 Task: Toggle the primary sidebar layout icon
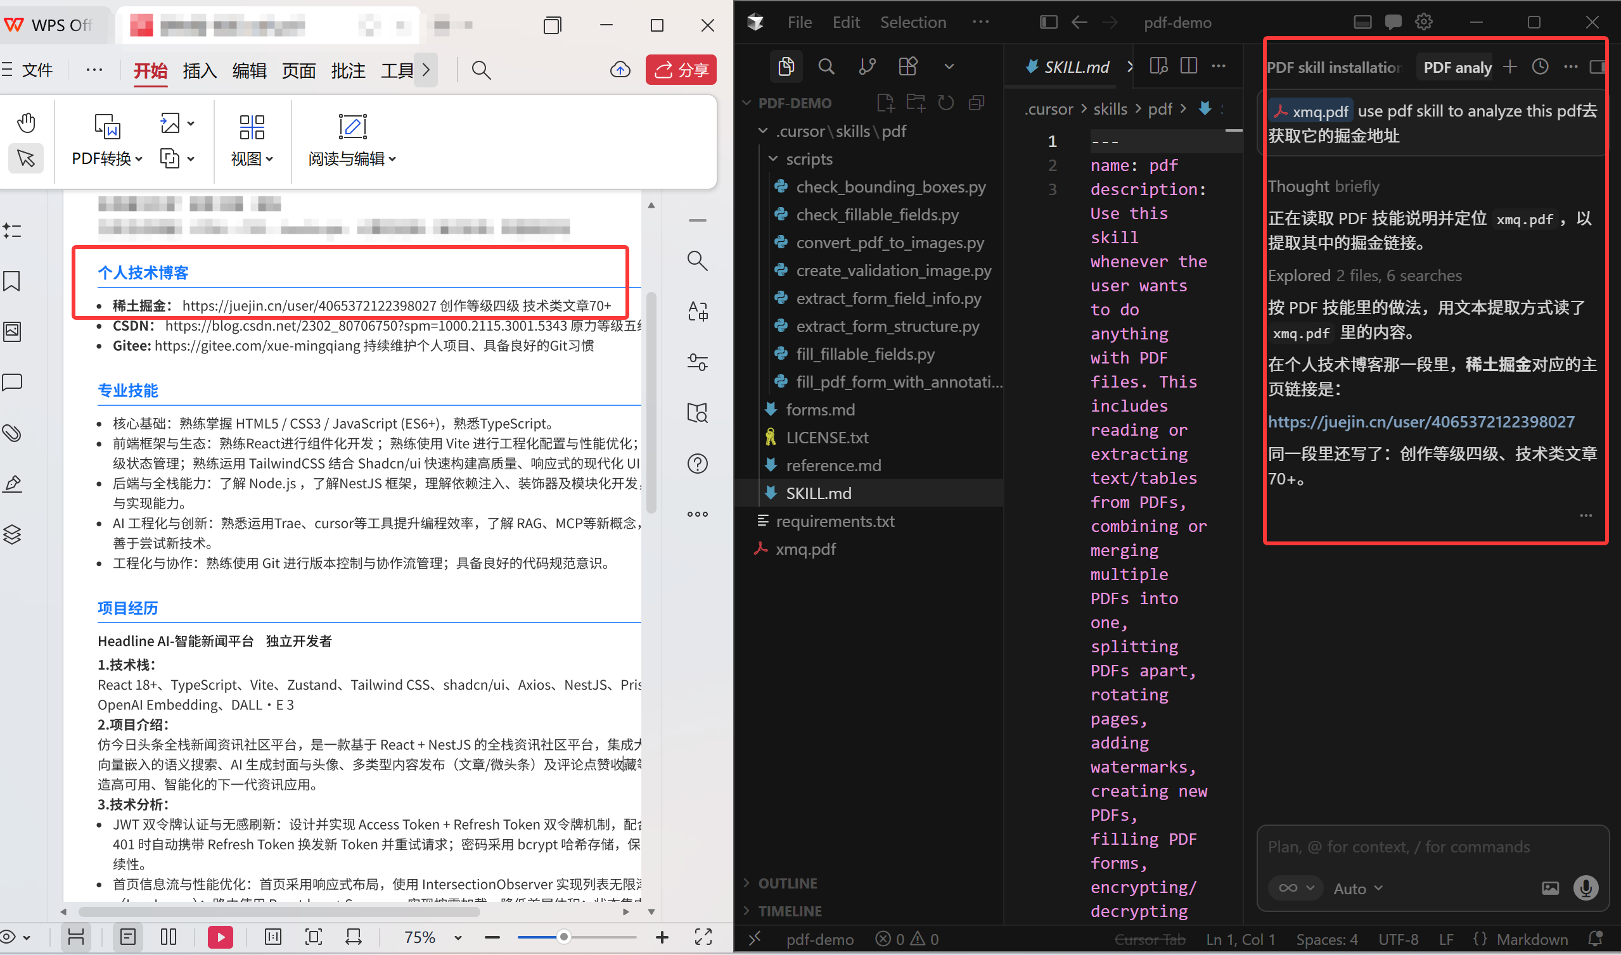click(1048, 23)
